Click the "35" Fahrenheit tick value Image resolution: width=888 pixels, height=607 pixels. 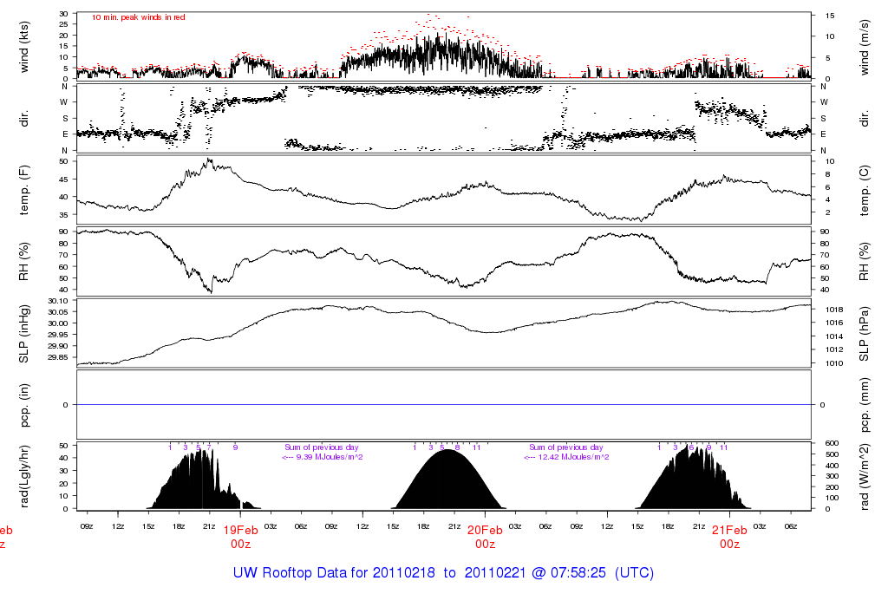(x=63, y=214)
